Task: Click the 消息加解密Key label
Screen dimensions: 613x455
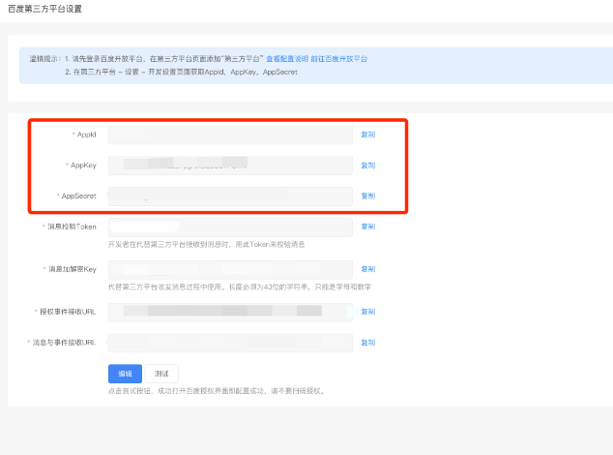Action: tap(73, 269)
